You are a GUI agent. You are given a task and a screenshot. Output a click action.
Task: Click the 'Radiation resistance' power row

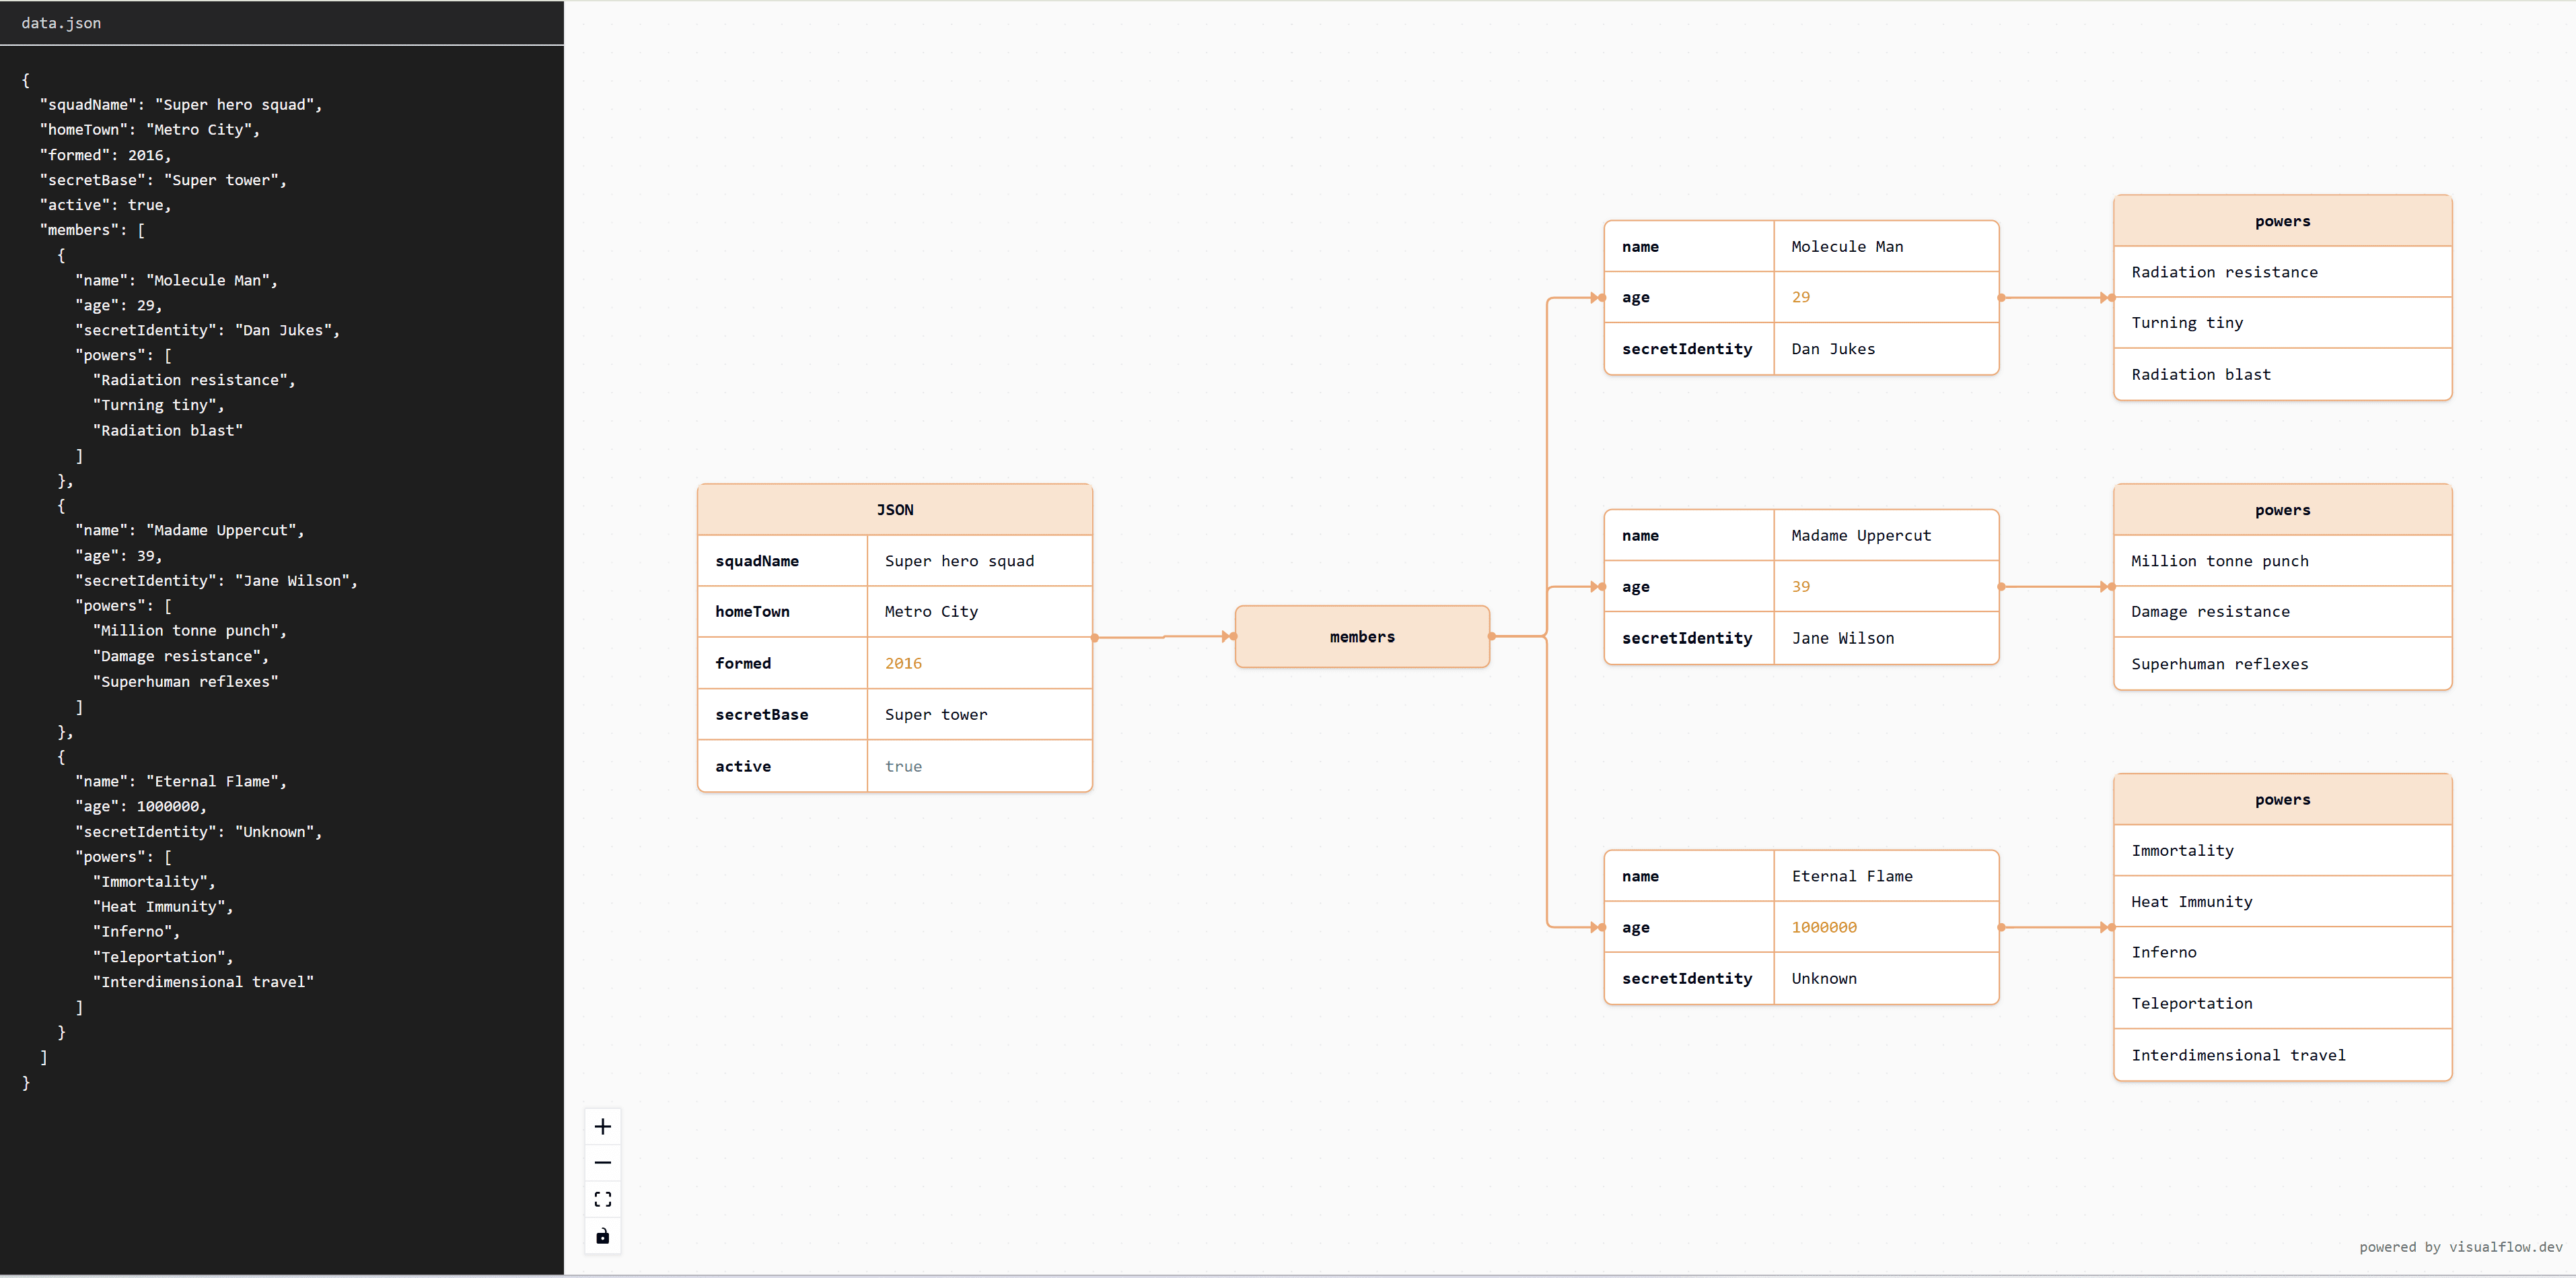point(2282,272)
